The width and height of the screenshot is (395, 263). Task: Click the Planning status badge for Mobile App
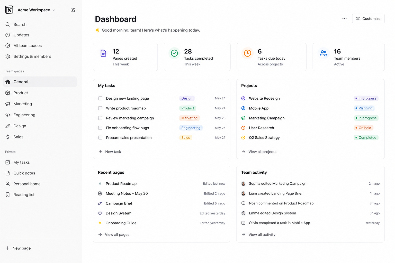364,108
